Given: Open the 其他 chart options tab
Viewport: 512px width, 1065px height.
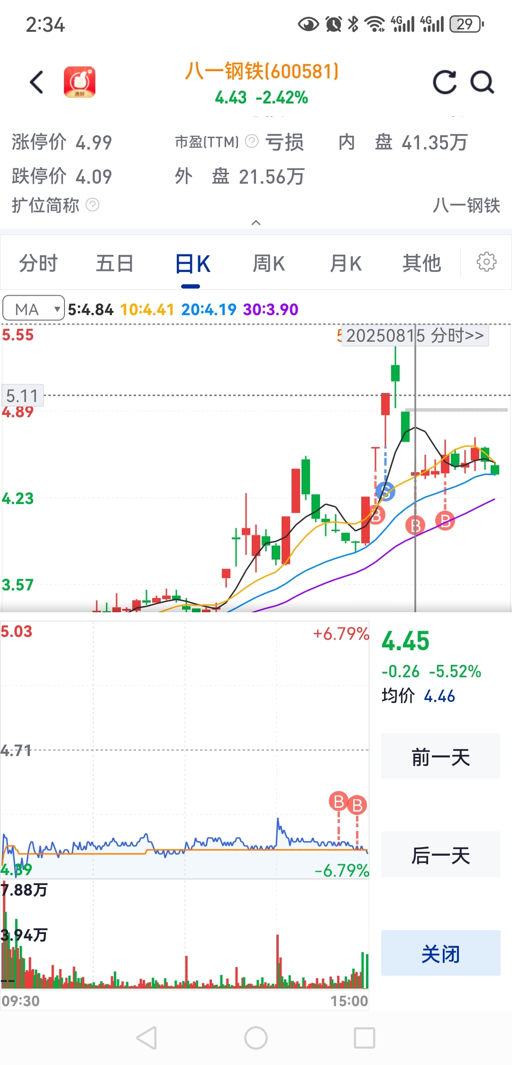Looking at the screenshot, I should [x=422, y=263].
